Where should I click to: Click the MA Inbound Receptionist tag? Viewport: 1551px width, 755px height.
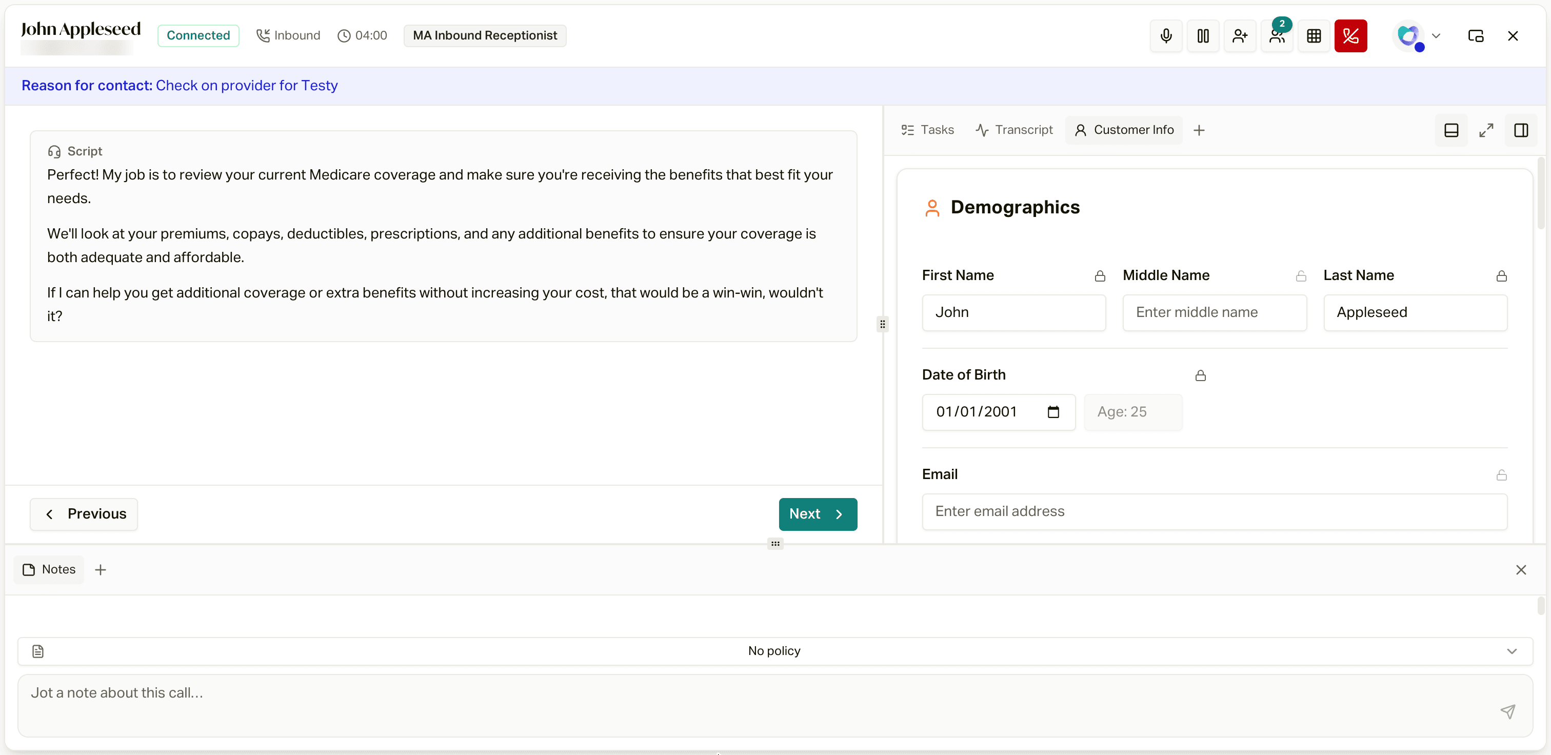(x=485, y=35)
